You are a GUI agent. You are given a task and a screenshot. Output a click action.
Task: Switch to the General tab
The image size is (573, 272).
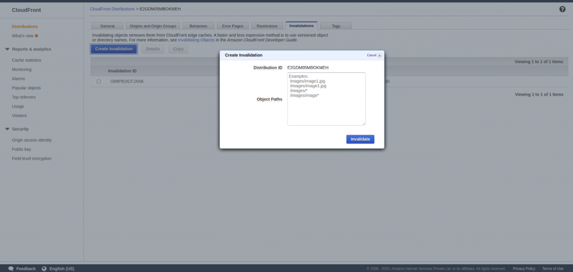point(107,26)
